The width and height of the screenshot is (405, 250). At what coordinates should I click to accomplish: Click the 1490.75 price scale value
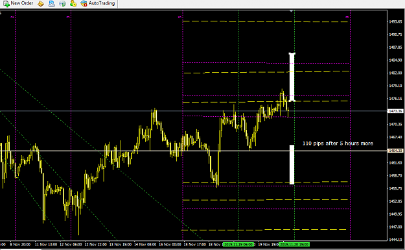pos(396,34)
